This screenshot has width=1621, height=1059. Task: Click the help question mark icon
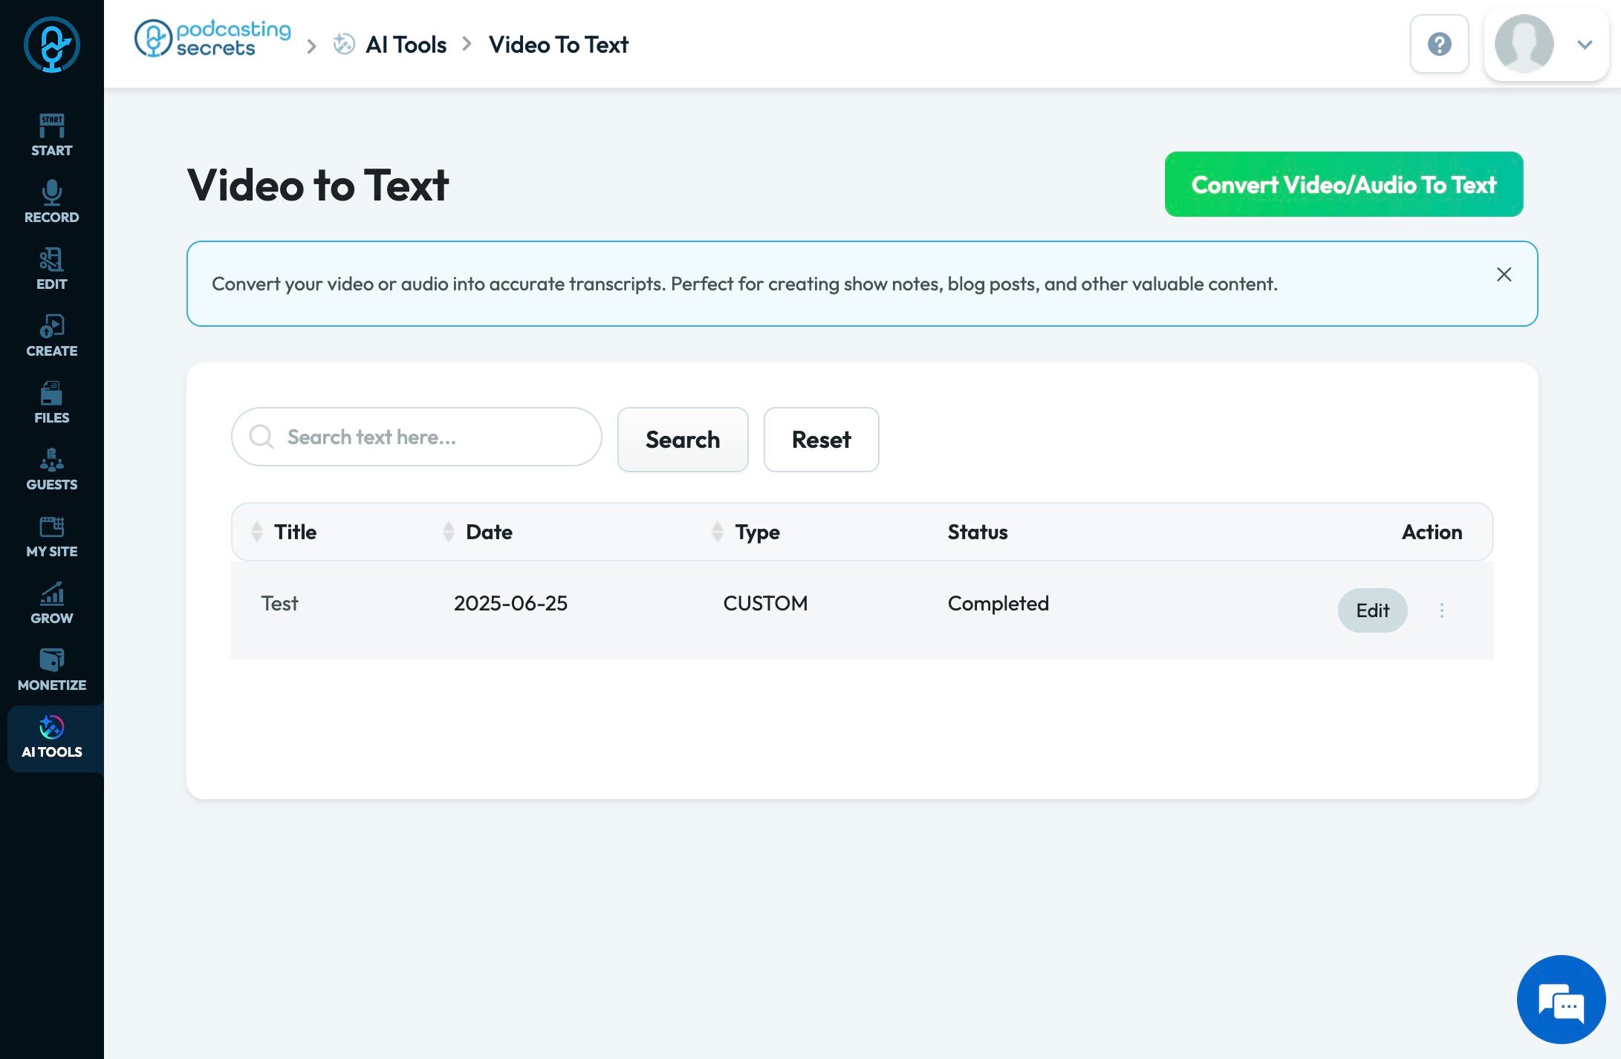[x=1439, y=45]
